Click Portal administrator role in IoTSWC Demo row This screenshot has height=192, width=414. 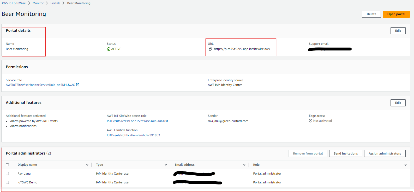267,182
